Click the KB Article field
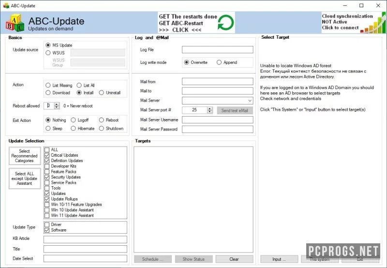 tap(86, 239)
